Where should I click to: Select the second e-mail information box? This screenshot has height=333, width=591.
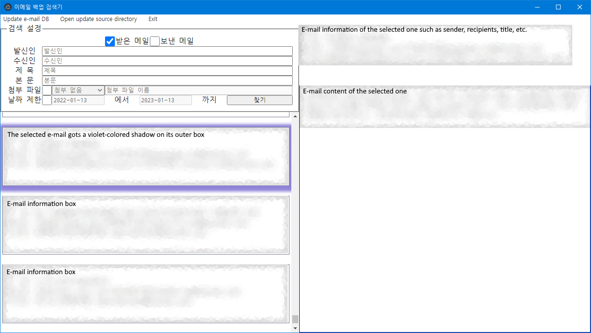coord(146,225)
